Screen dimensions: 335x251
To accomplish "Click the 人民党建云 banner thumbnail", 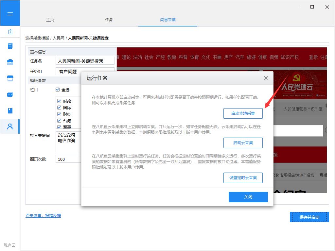I will 300,85.
